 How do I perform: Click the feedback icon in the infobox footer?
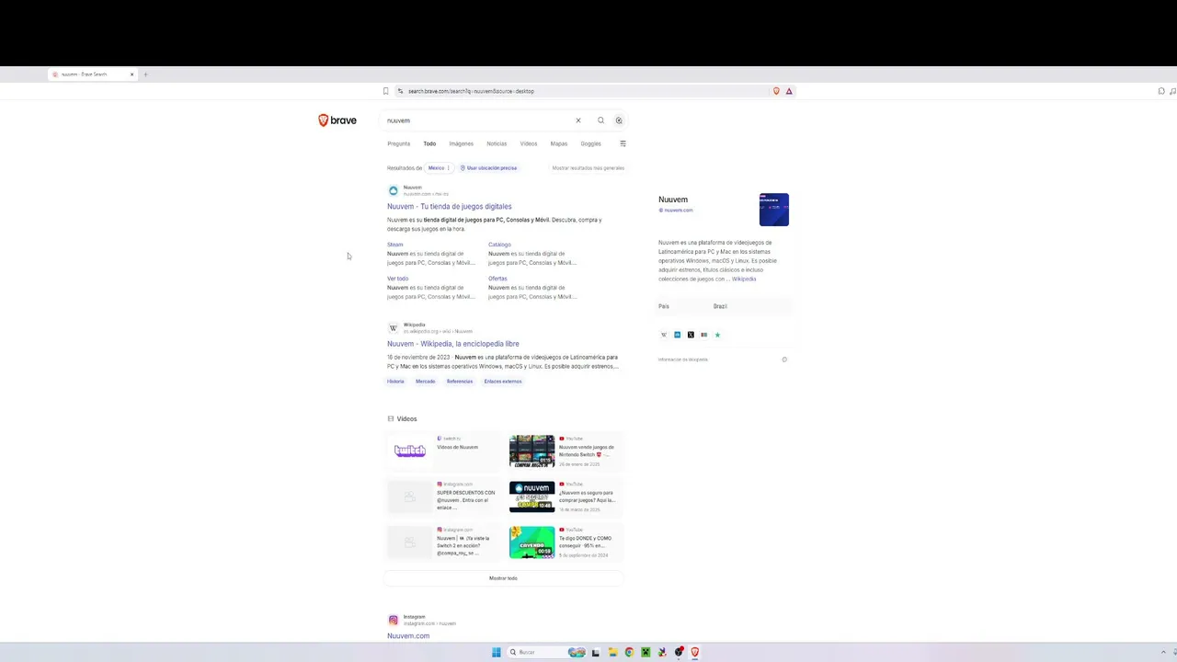coord(784,360)
